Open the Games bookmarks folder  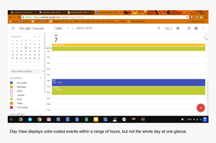point(86,21)
